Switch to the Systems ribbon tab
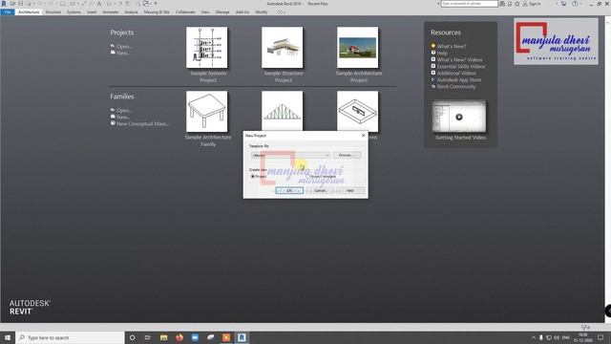Screen dimensions: 611x344 coord(74,12)
